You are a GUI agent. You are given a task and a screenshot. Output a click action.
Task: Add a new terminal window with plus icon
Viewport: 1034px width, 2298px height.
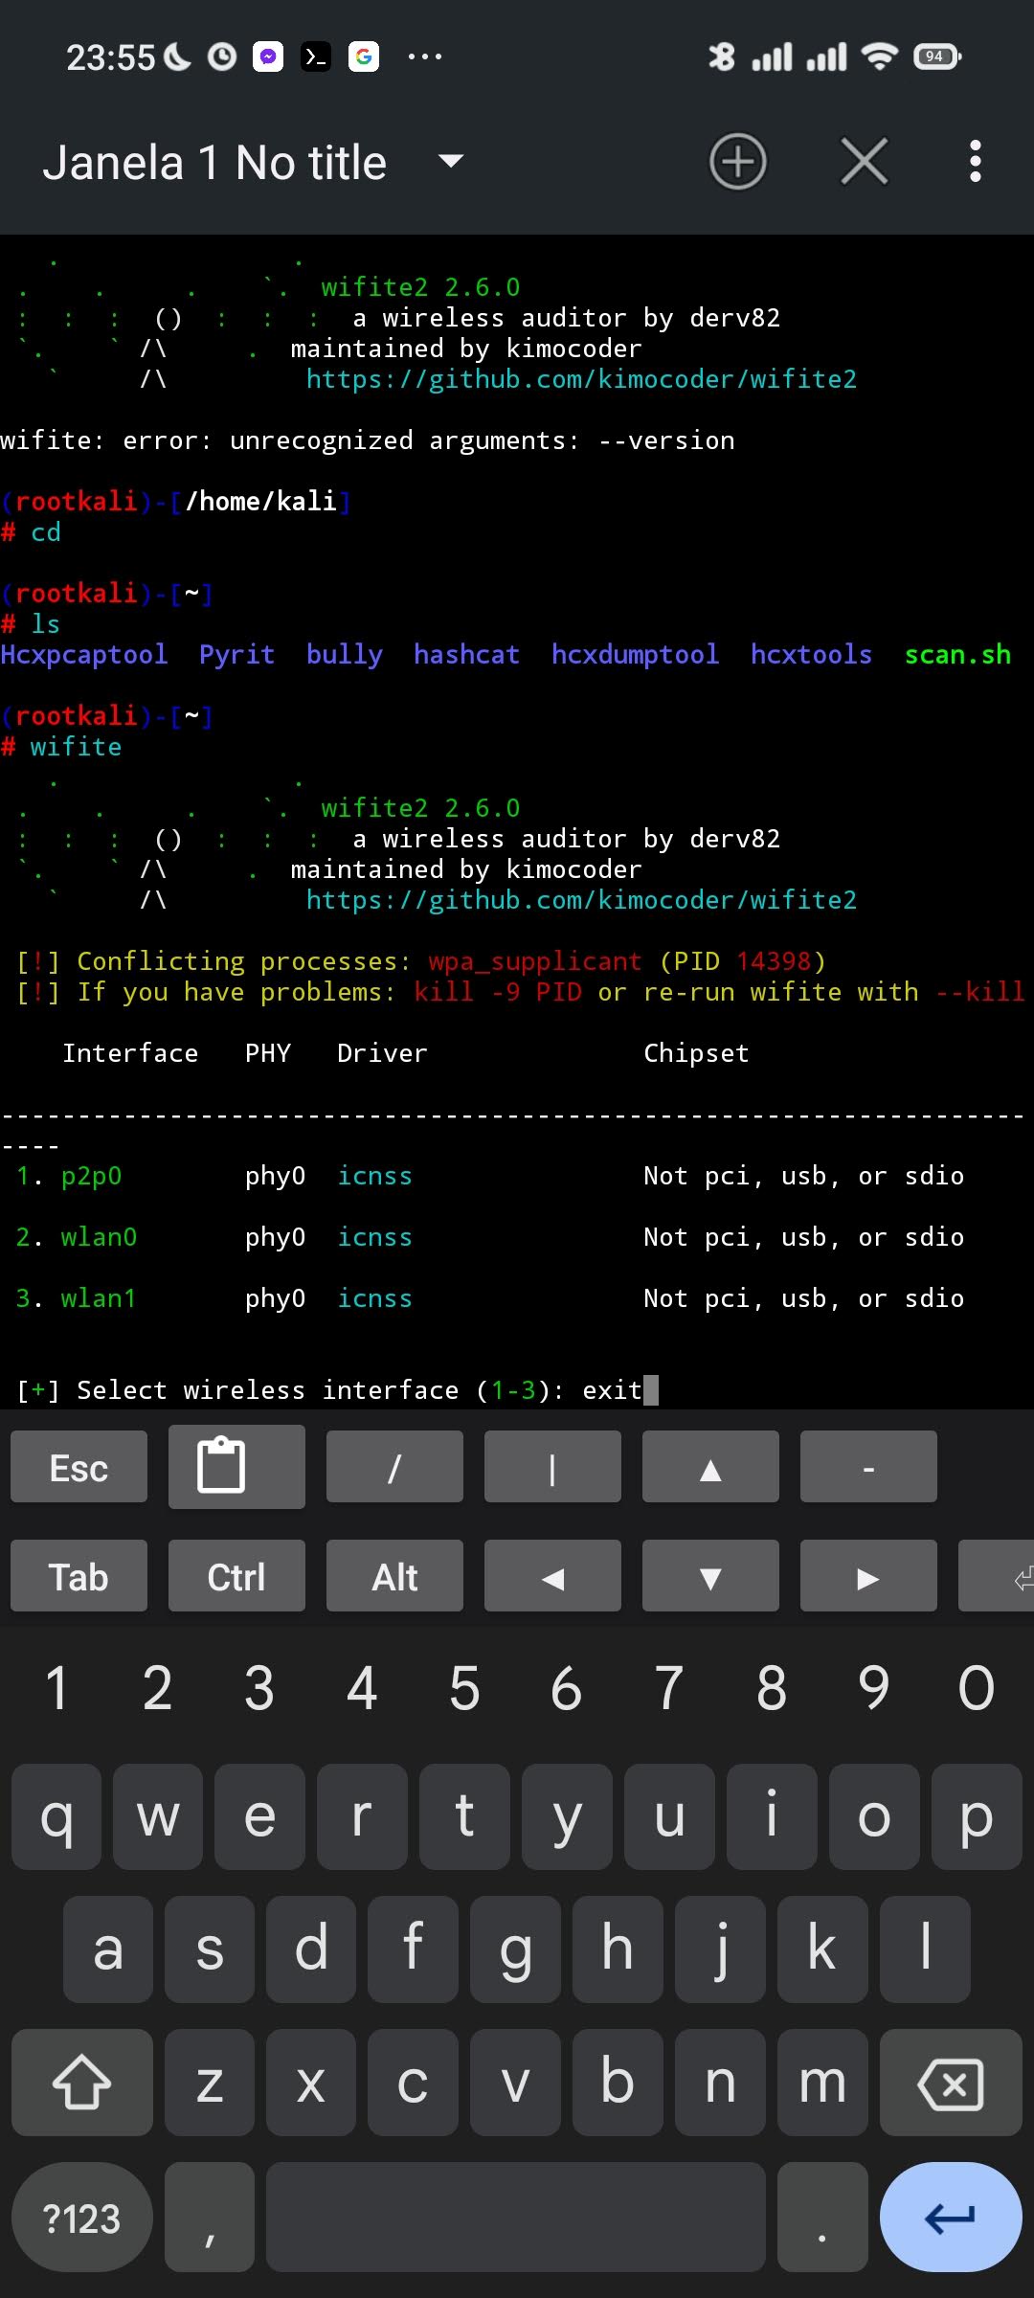737,162
